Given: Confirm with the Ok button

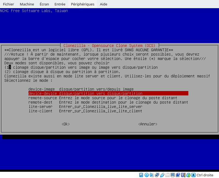Looking at the screenshot, I should point(66,124).
